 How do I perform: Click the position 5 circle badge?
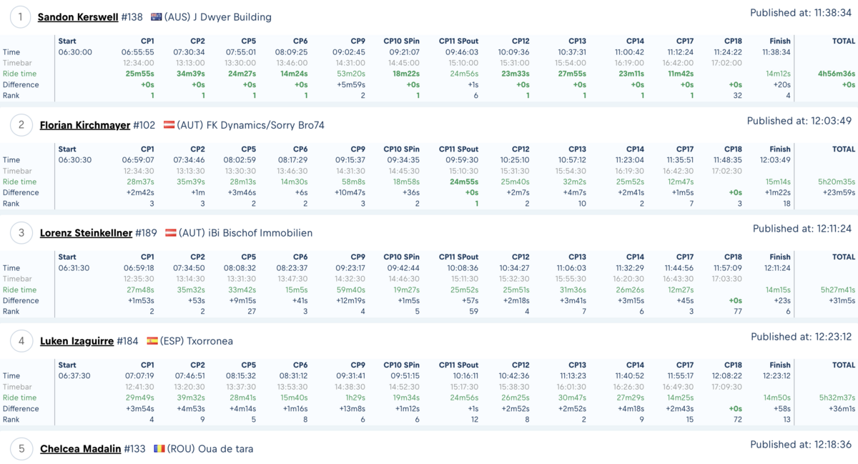click(21, 449)
